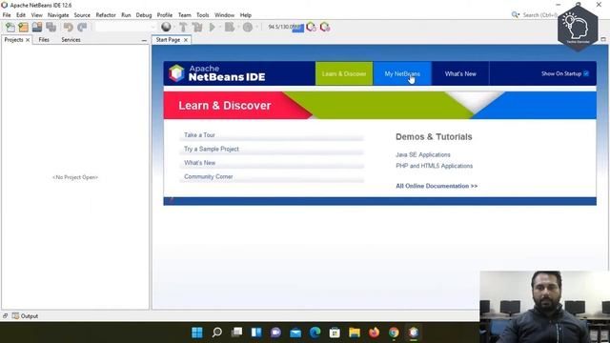Close the Projects tab
610x343 pixels.
(x=28, y=40)
